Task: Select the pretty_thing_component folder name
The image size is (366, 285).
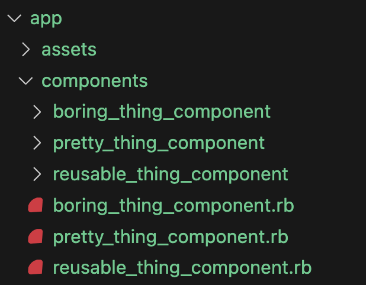Action: pos(159,143)
